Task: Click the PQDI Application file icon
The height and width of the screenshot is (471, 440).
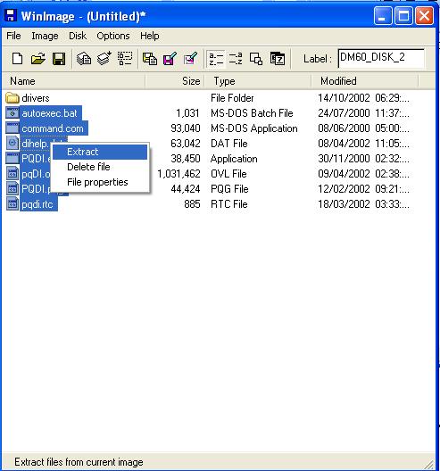Action: [12, 158]
